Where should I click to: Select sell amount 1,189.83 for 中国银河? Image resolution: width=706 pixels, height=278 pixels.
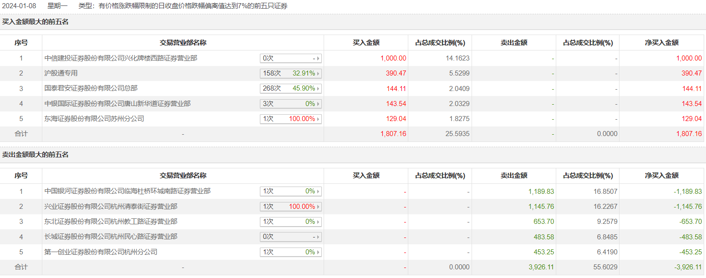[x=541, y=191]
